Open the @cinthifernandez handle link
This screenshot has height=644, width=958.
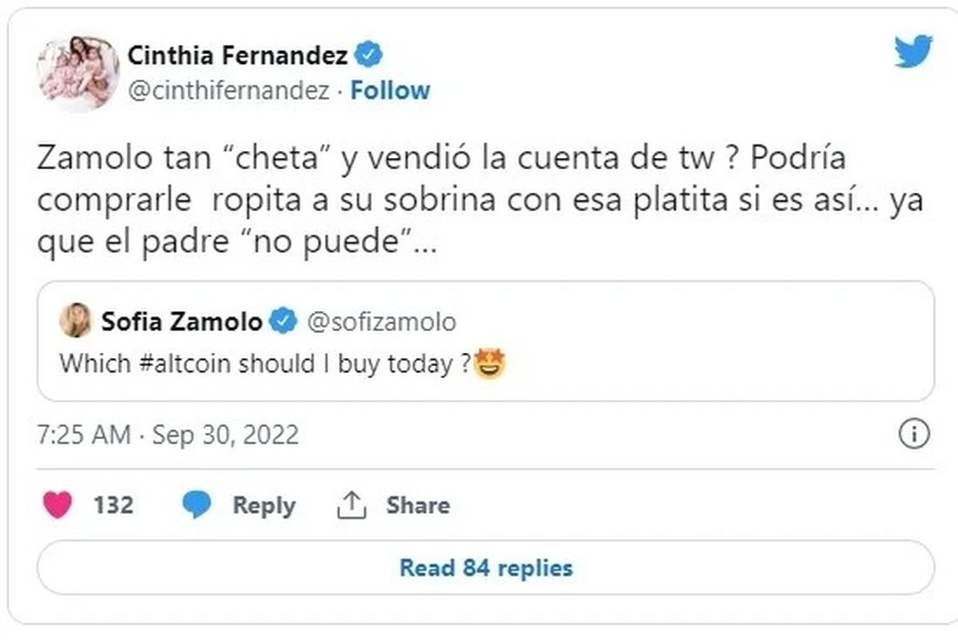click(228, 91)
